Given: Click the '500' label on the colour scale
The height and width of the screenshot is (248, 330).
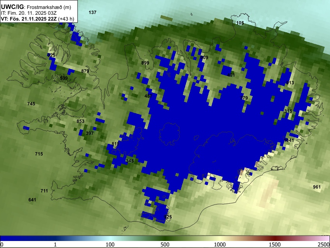Looking at the screenshot, I should pyautogui.click(x=165, y=245).
